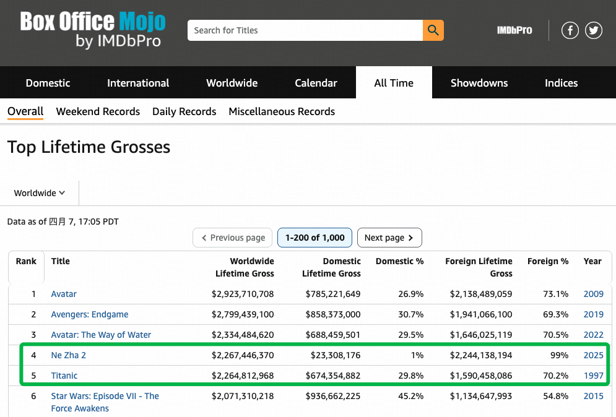This screenshot has width=616, height=417.
Task: Click the Box Office Mojo logo
Action: point(93,30)
